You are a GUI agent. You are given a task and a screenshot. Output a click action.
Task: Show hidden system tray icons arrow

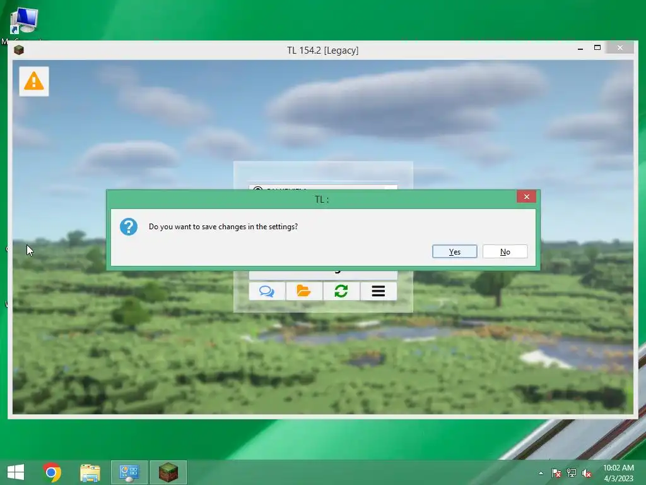(x=541, y=473)
